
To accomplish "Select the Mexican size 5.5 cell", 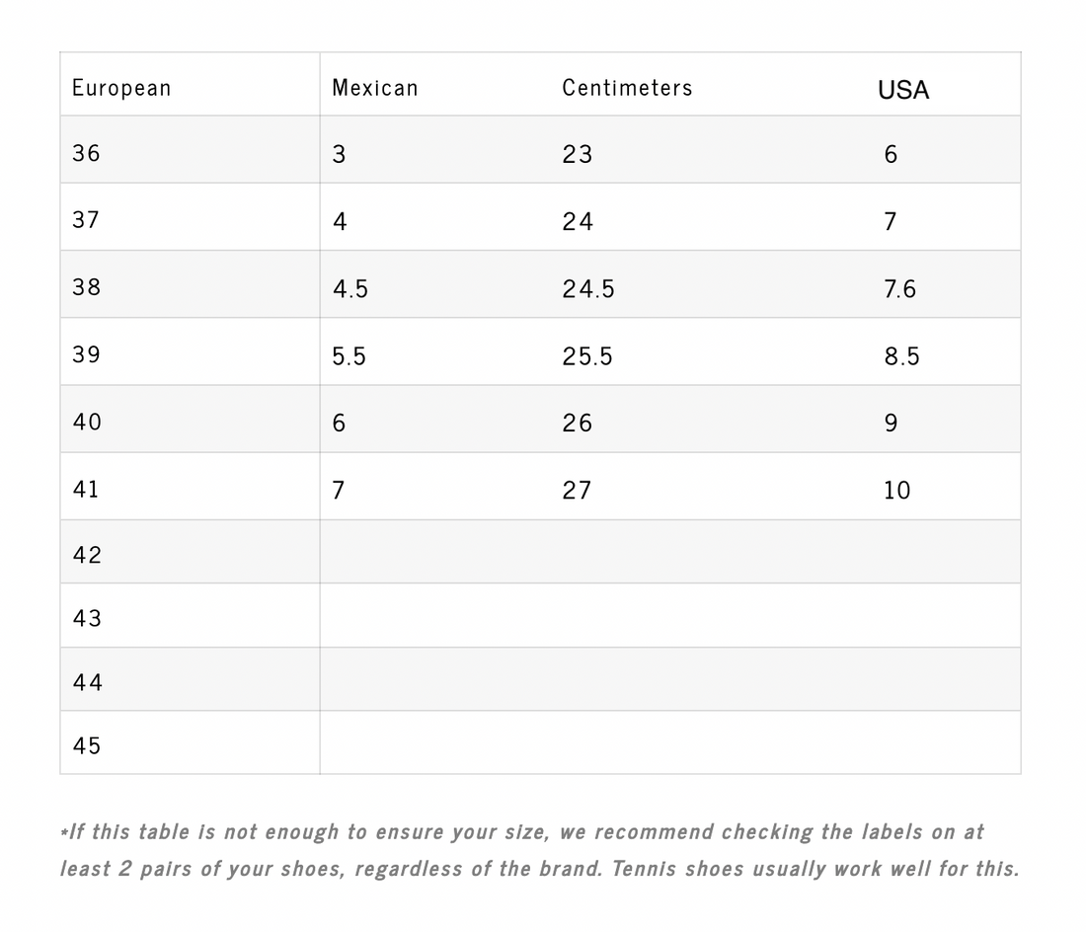I will [349, 356].
